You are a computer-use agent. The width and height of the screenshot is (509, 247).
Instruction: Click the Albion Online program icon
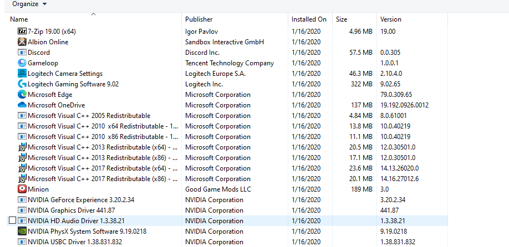tap(22, 42)
